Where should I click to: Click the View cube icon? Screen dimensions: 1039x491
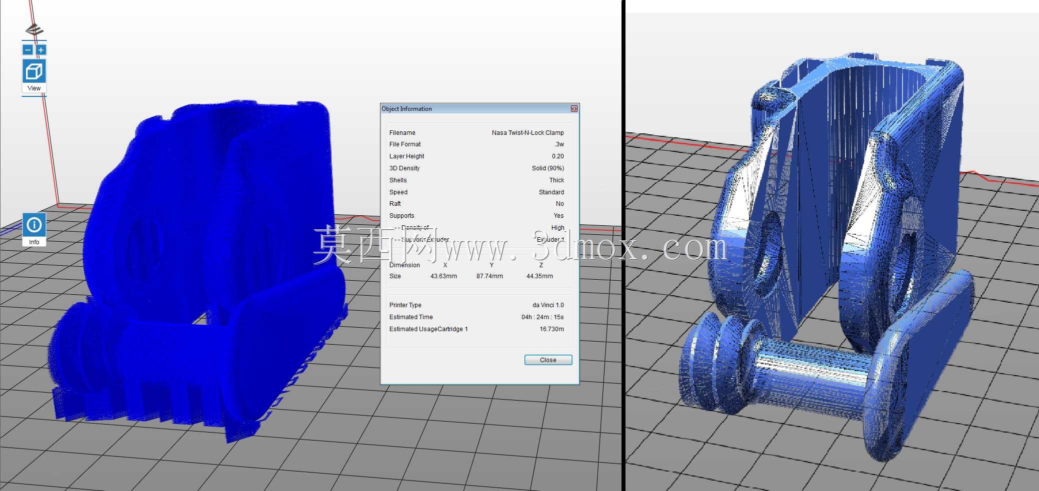click(34, 71)
